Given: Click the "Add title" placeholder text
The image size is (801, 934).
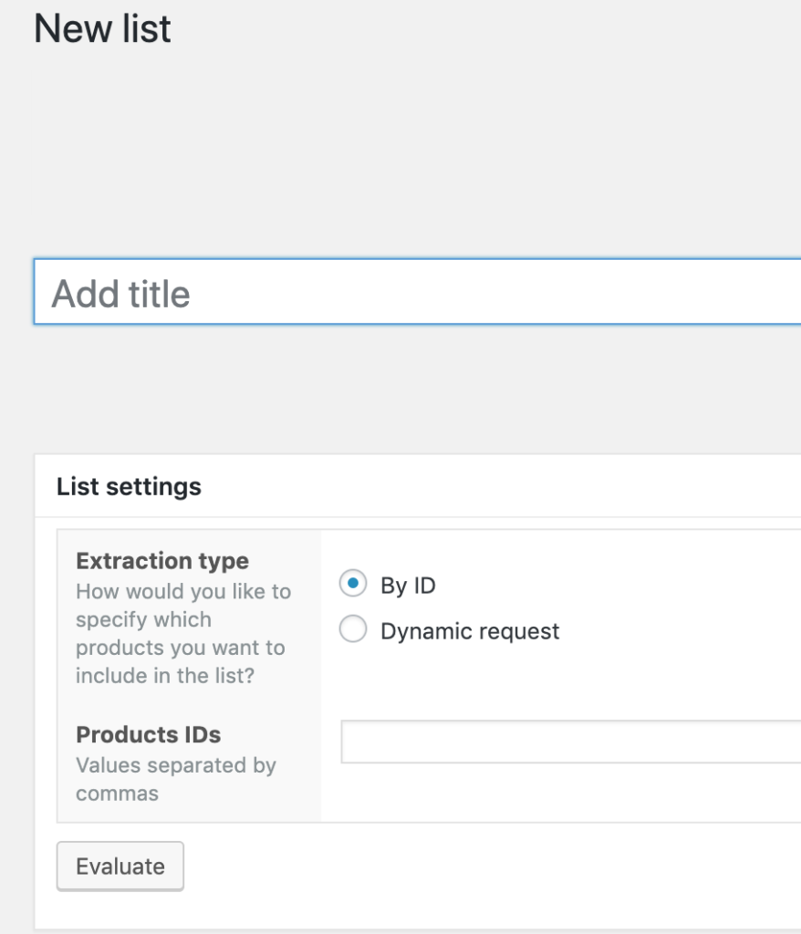Looking at the screenshot, I should [121, 294].
